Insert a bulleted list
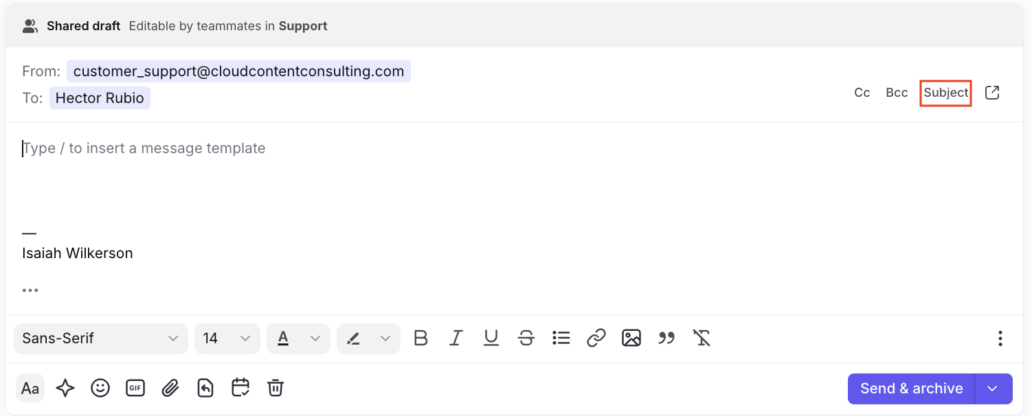1032x416 pixels. pos(561,338)
